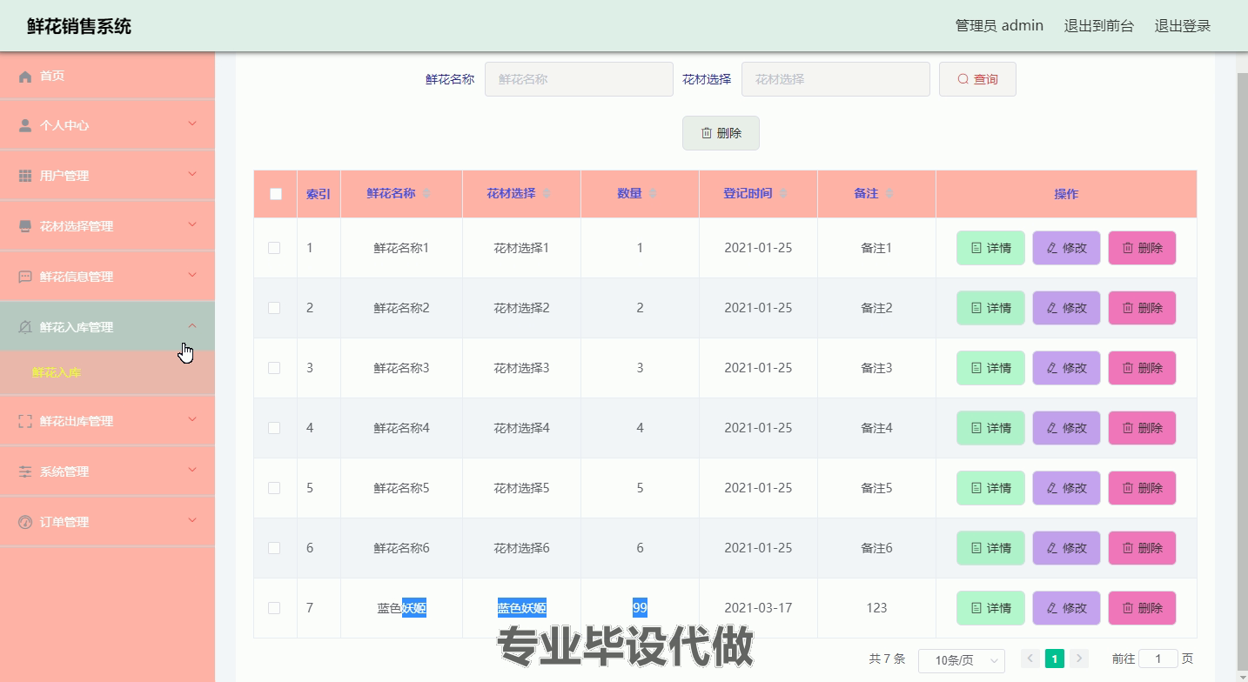
Task: Sort by 登记时间 column arrows
Action: pyautogui.click(x=783, y=193)
